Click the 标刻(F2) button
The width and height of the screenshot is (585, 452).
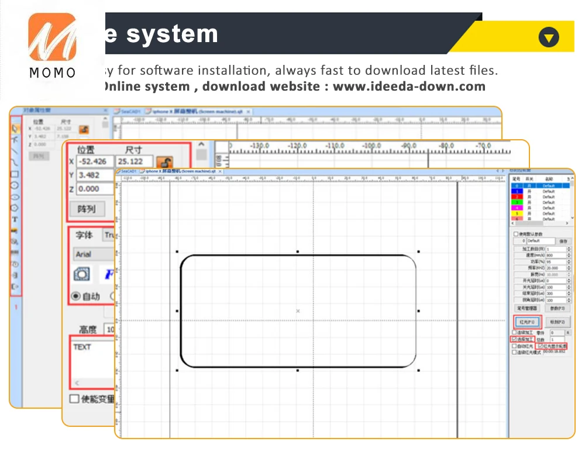(558, 322)
